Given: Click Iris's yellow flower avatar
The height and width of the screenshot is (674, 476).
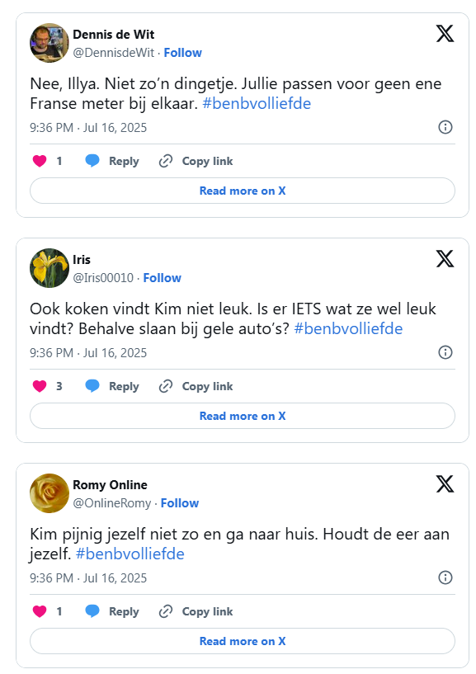Looking at the screenshot, I should tap(49, 268).
